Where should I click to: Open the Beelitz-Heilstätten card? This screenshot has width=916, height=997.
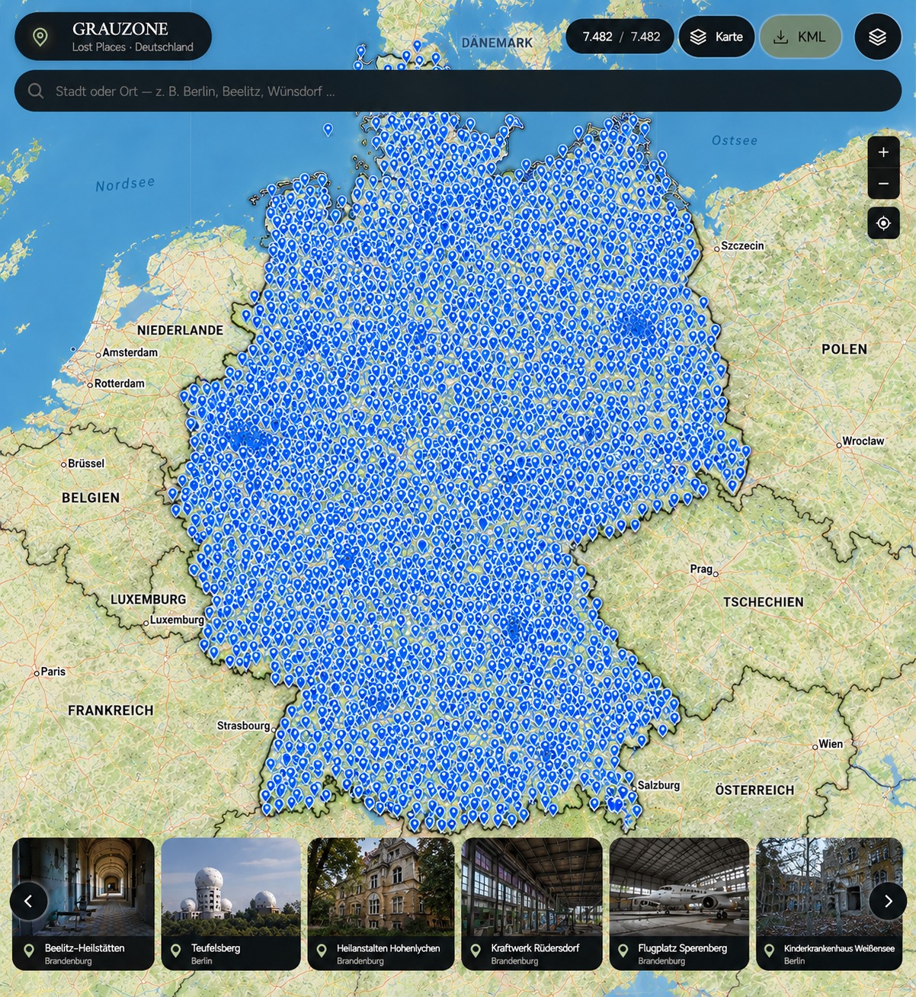(x=83, y=904)
